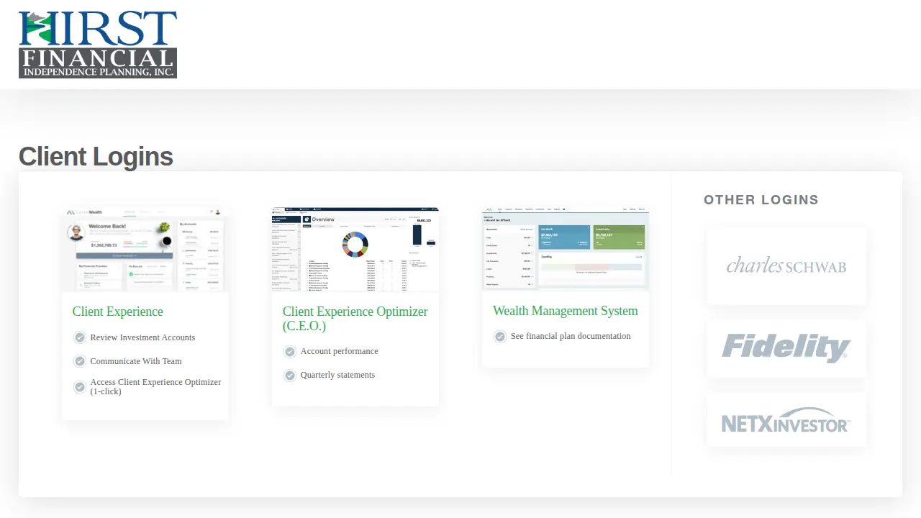This screenshot has height=518, width=921.
Task: Click checkmark beside Access Client Experience Optimizer
Action: coord(80,387)
